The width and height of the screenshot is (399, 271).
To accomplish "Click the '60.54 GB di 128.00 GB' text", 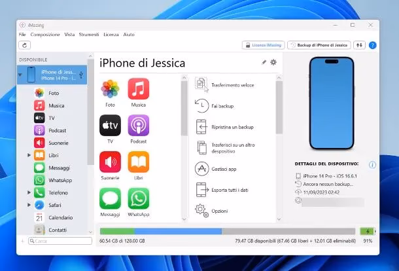I will [x=122, y=241].
